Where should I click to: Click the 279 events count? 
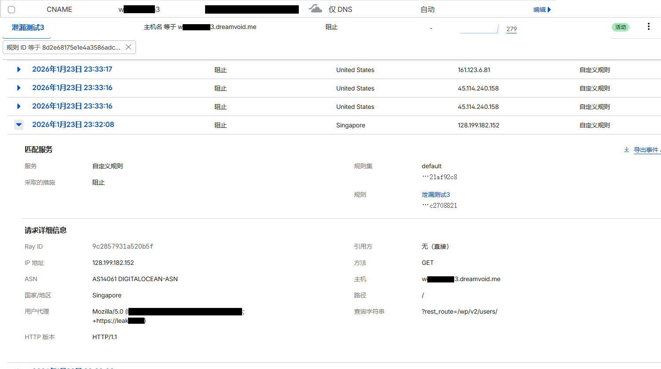[x=511, y=29]
